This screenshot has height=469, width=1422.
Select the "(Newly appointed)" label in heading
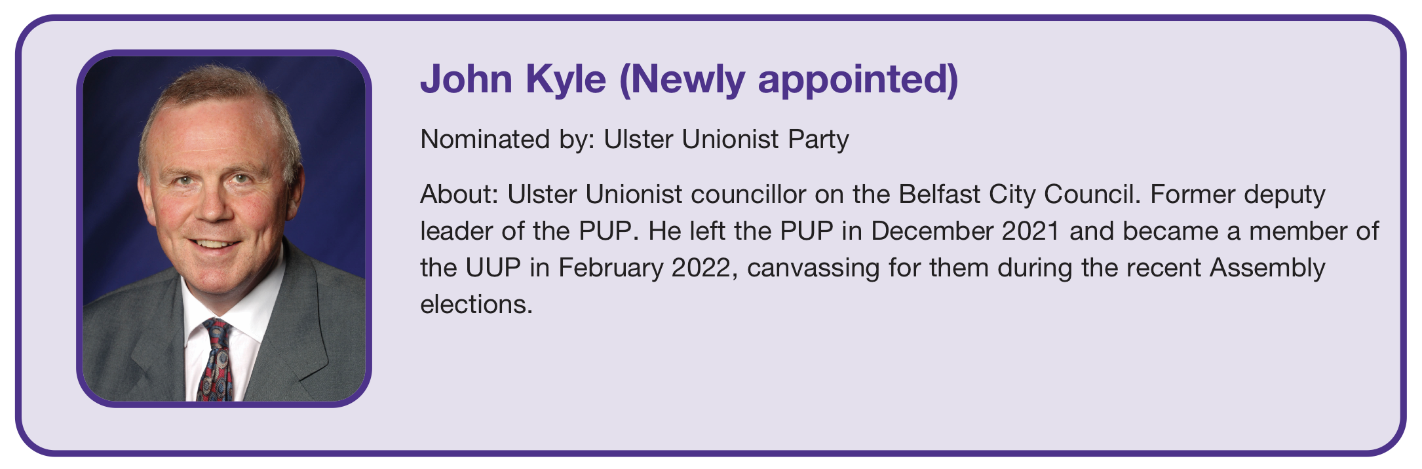point(788,79)
